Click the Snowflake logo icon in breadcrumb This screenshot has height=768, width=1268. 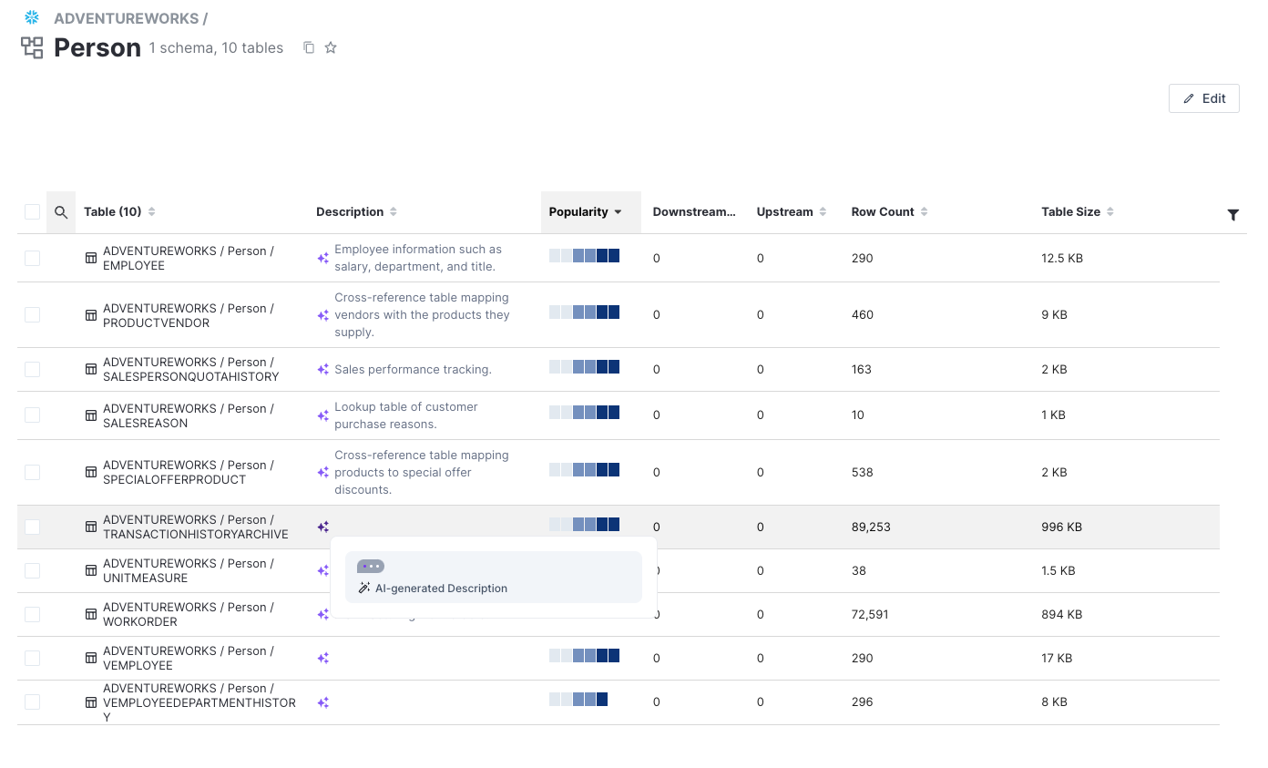coord(32,17)
